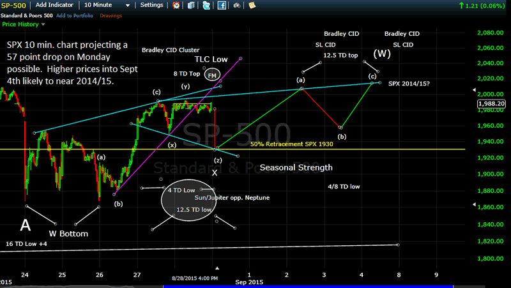Click the SP-500 ticker symbol
Image resolution: width=511 pixels, height=288 pixels.
13,5
